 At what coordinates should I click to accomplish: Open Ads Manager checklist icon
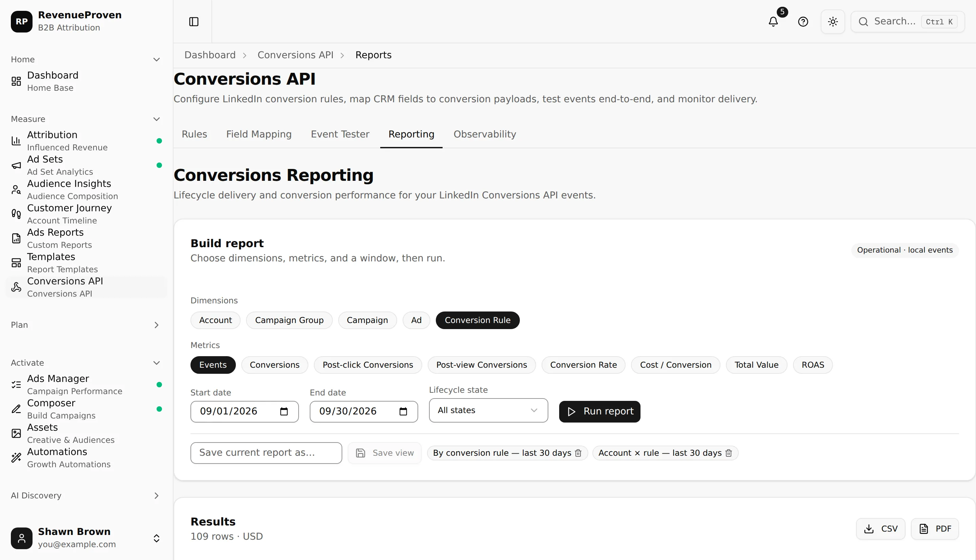16,385
